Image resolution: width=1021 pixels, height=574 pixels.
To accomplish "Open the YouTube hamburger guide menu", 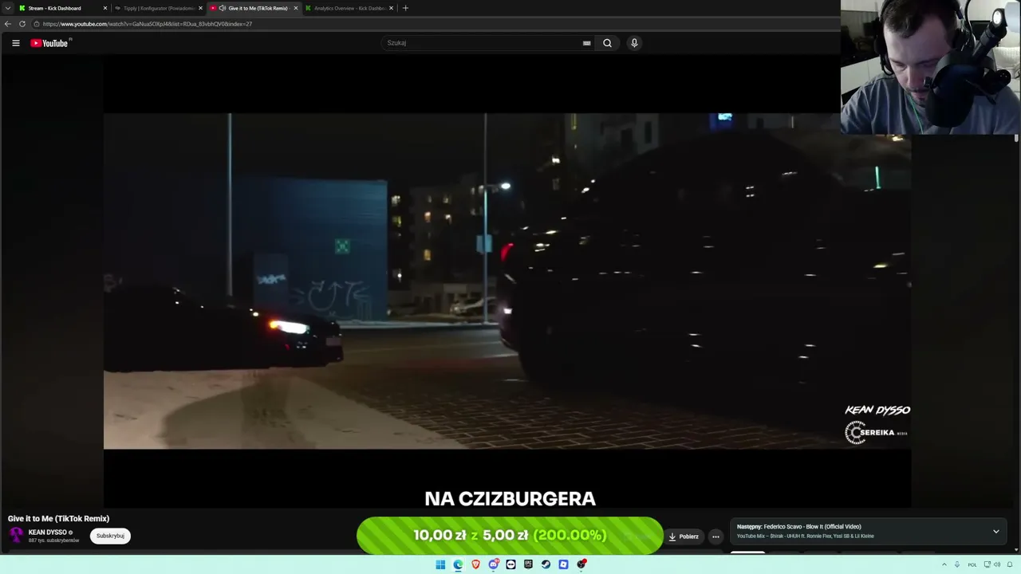I will point(15,43).
